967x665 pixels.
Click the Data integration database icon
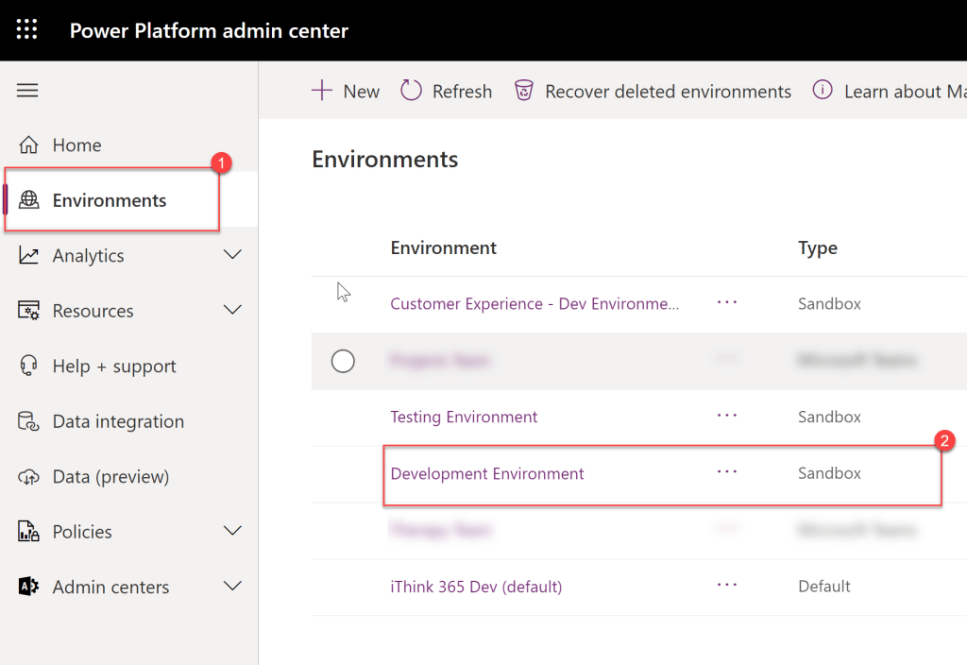29,422
